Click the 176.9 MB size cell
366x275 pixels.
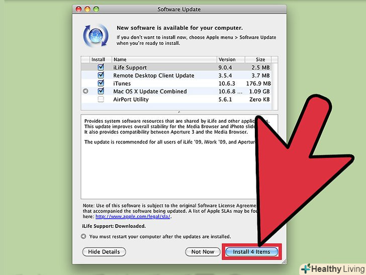click(258, 83)
